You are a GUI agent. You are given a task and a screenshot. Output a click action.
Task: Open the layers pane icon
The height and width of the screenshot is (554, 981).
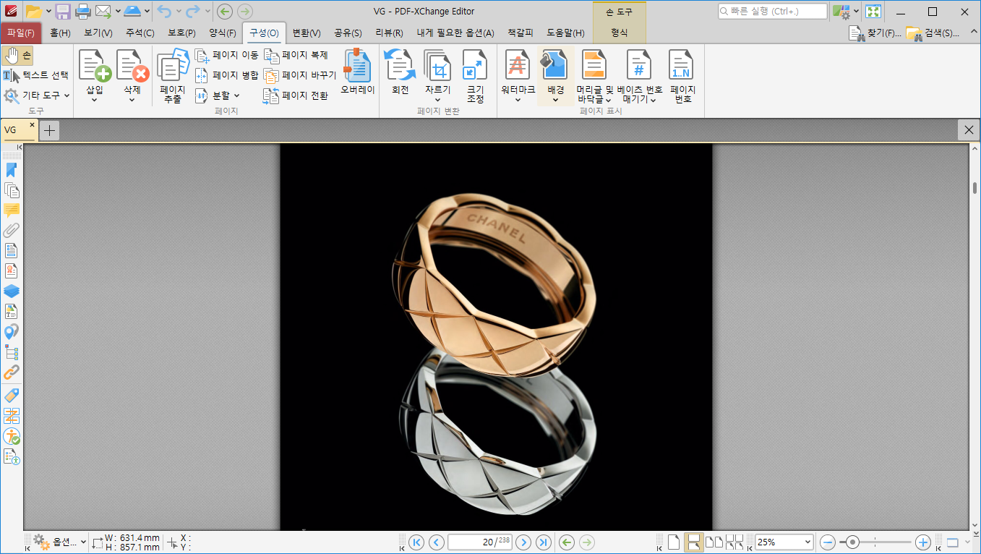(12, 291)
